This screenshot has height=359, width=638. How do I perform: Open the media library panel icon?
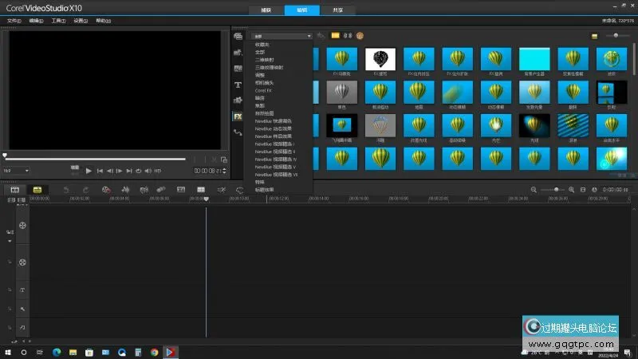click(238, 37)
